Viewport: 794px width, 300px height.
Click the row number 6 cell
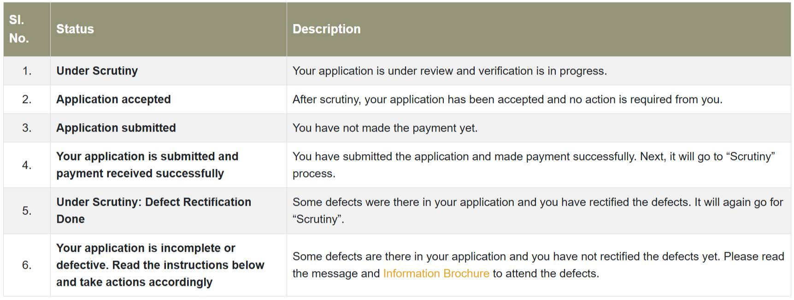pyautogui.click(x=27, y=265)
